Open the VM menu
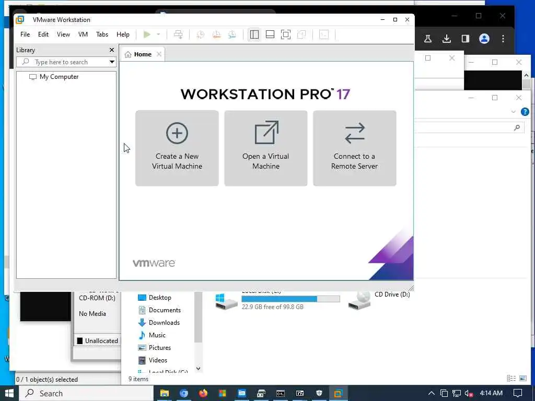535x401 pixels. tap(83, 34)
